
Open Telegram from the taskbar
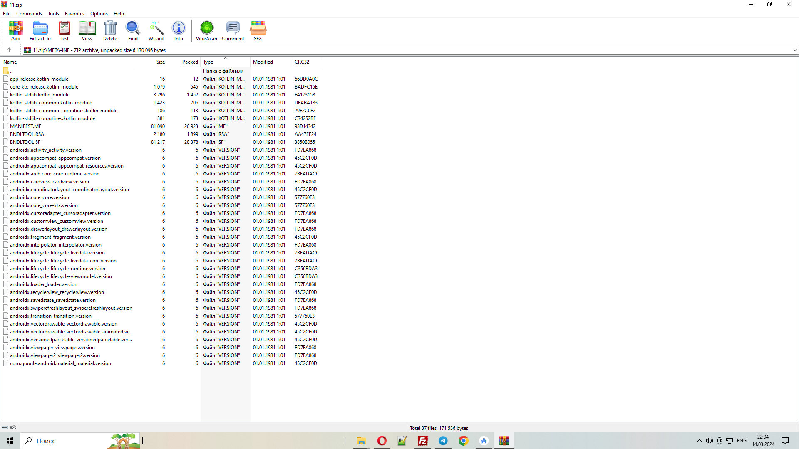point(443,441)
